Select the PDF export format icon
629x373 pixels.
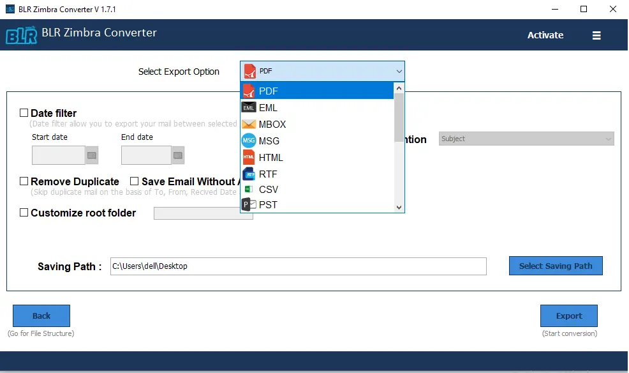249,90
